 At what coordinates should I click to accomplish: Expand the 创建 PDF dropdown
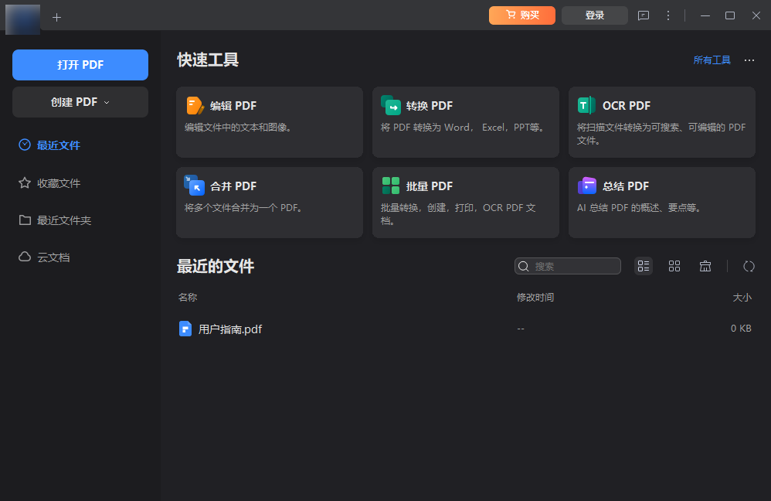[x=80, y=102]
